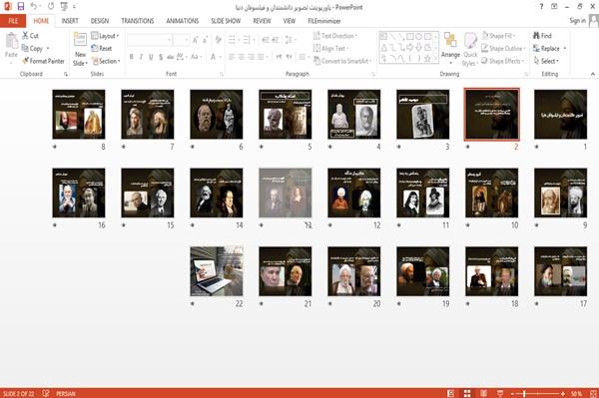599x398 pixels.
Task: Open the FILEminimizer tab
Action: 323,21
